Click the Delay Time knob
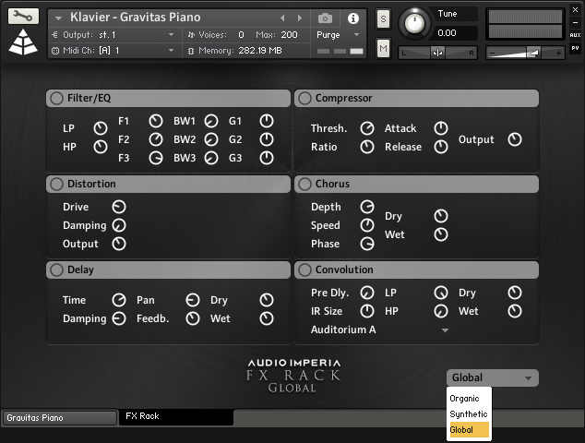Viewport: 585px width, 443px height. (119, 300)
